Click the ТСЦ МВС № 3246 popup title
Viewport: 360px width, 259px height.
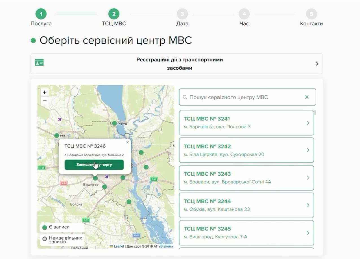click(x=85, y=146)
